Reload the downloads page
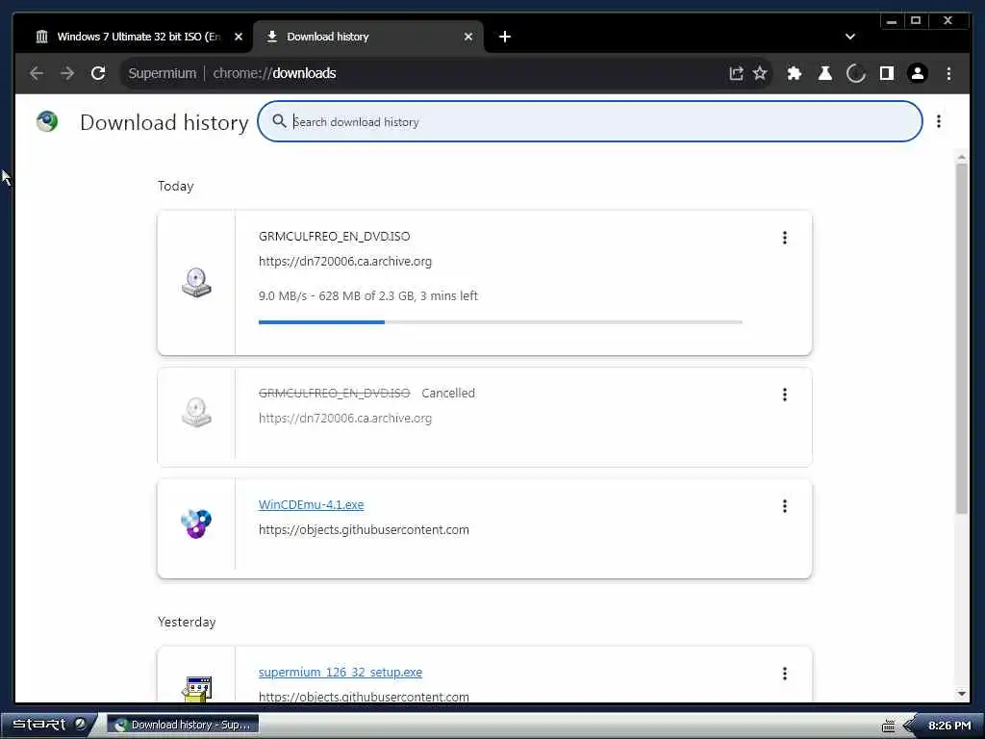985x739 pixels. (x=98, y=73)
